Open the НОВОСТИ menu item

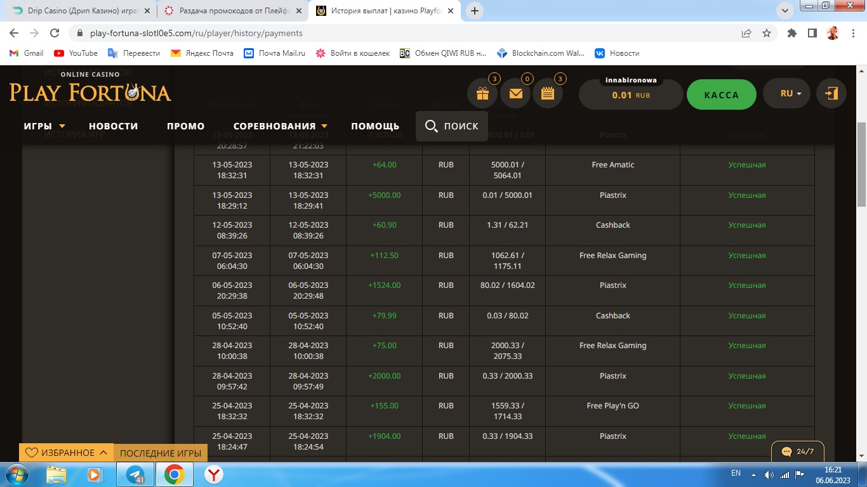pyautogui.click(x=113, y=126)
